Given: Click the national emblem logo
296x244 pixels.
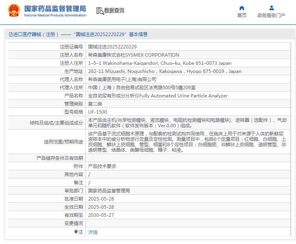Looking at the screenshot, I should [x=14, y=10].
